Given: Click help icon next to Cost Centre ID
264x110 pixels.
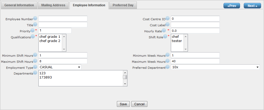Looking at the screenshot, I should (x=167, y=19).
